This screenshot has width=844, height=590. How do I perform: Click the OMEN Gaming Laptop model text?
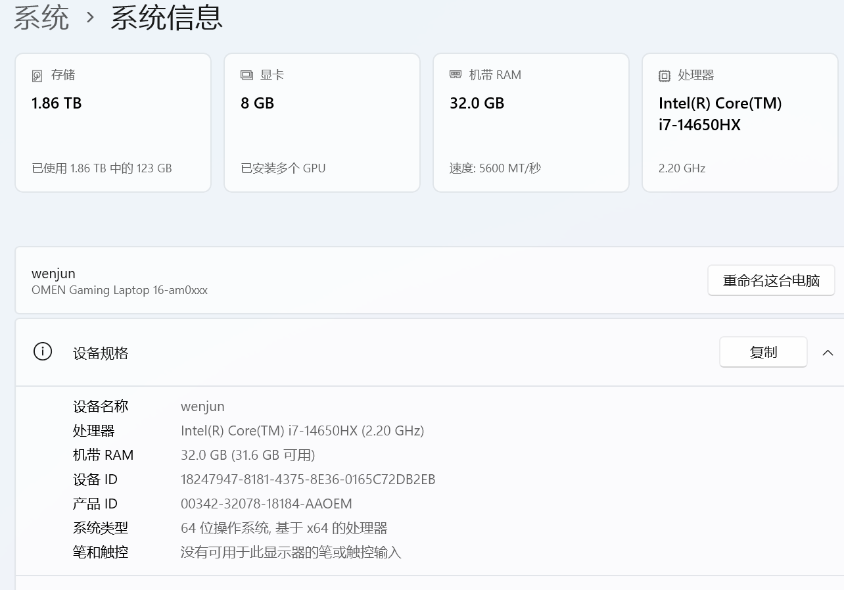coord(120,290)
